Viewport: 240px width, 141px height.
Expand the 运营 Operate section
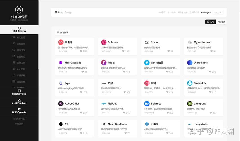point(19,111)
